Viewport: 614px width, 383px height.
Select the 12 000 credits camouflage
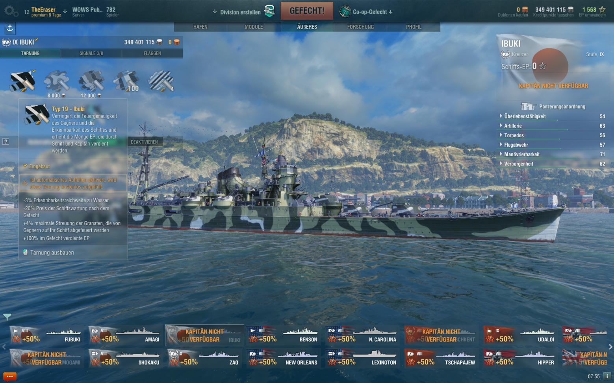(91, 81)
